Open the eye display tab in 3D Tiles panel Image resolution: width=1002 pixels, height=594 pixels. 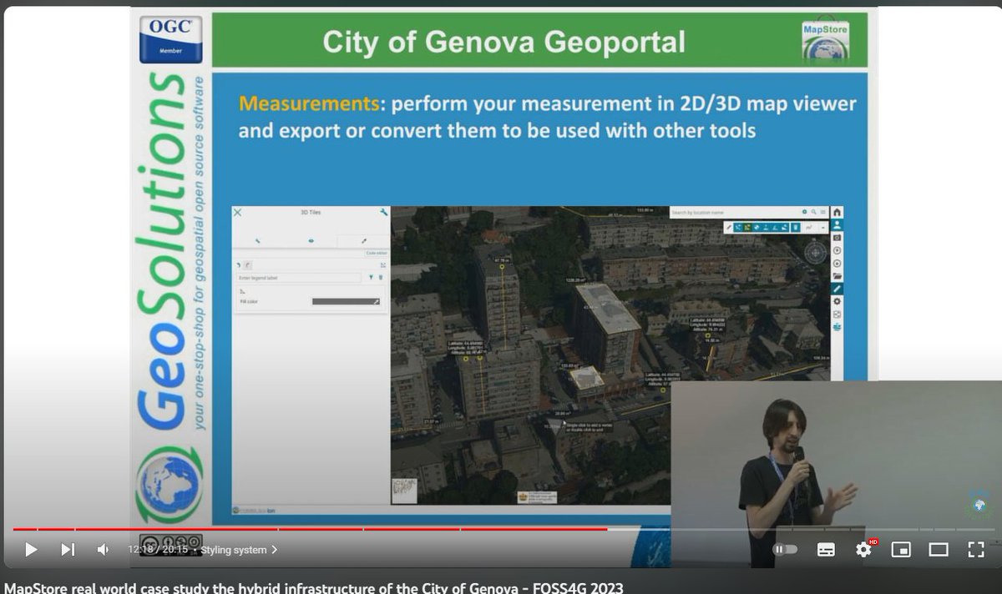(x=311, y=240)
